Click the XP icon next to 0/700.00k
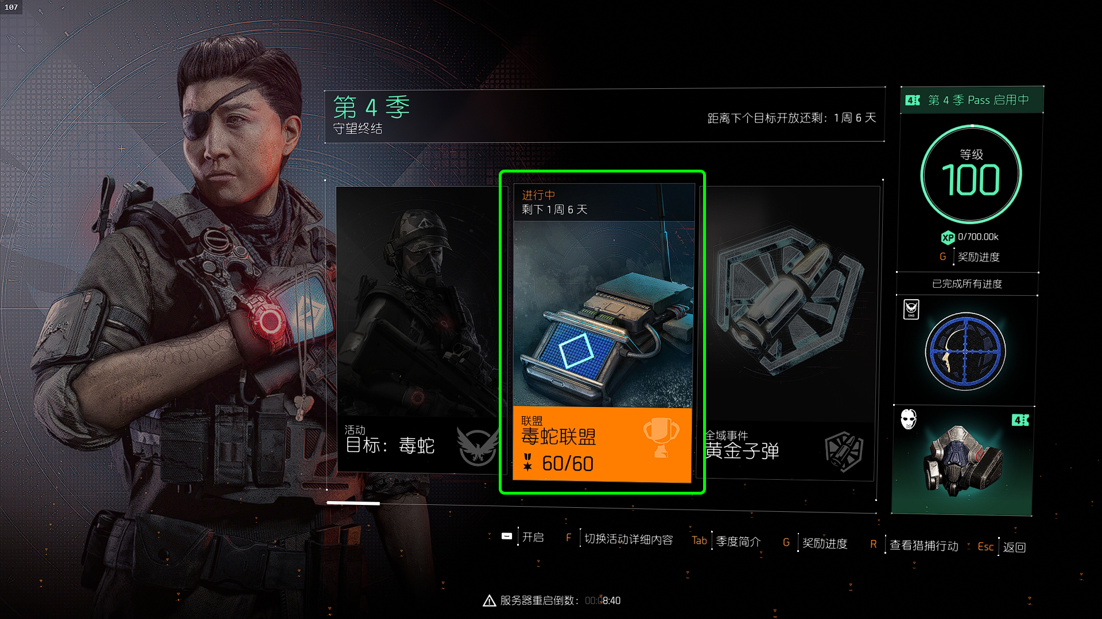The width and height of the screenshot is (1102, 619). click(x=948, y=237)
